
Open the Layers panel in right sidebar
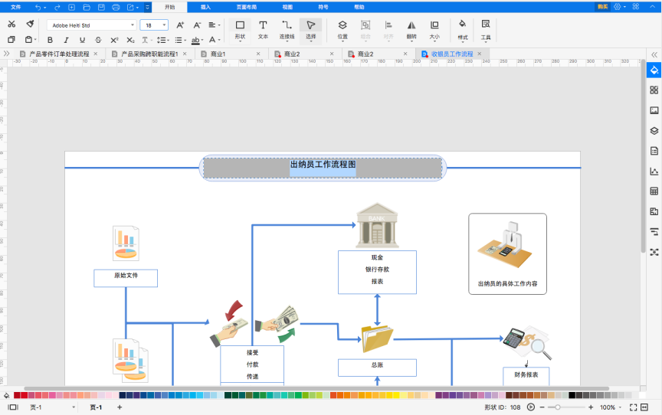click(654, 131)
